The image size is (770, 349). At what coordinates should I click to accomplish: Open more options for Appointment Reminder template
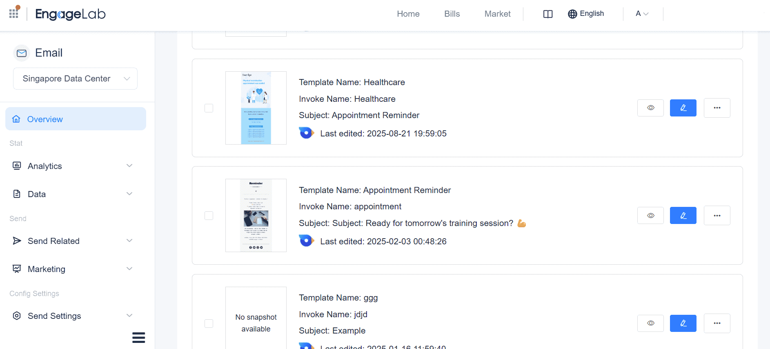pyautogui.click(x=717, y=215)
